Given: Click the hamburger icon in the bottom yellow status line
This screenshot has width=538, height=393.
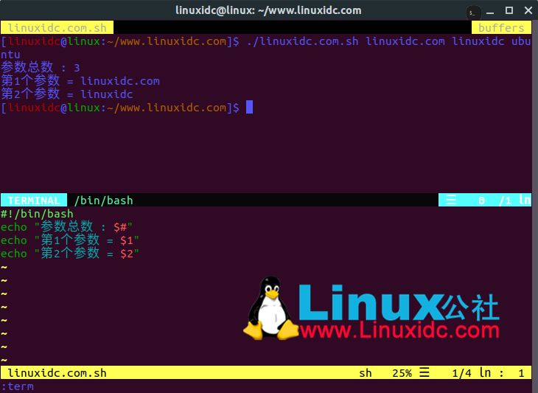Looking at the screenshot, I should (424, 372).
